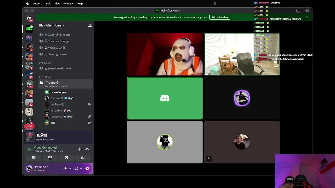Click the sidebar toggle icon in title bar
The width and height of the screenshot is (335, 188).
click(x=29, y=10)
